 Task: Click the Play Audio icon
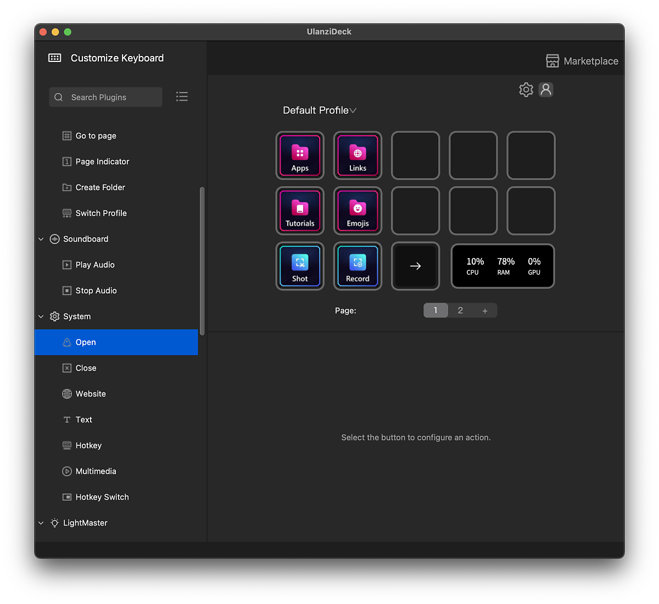coord(67,265)
